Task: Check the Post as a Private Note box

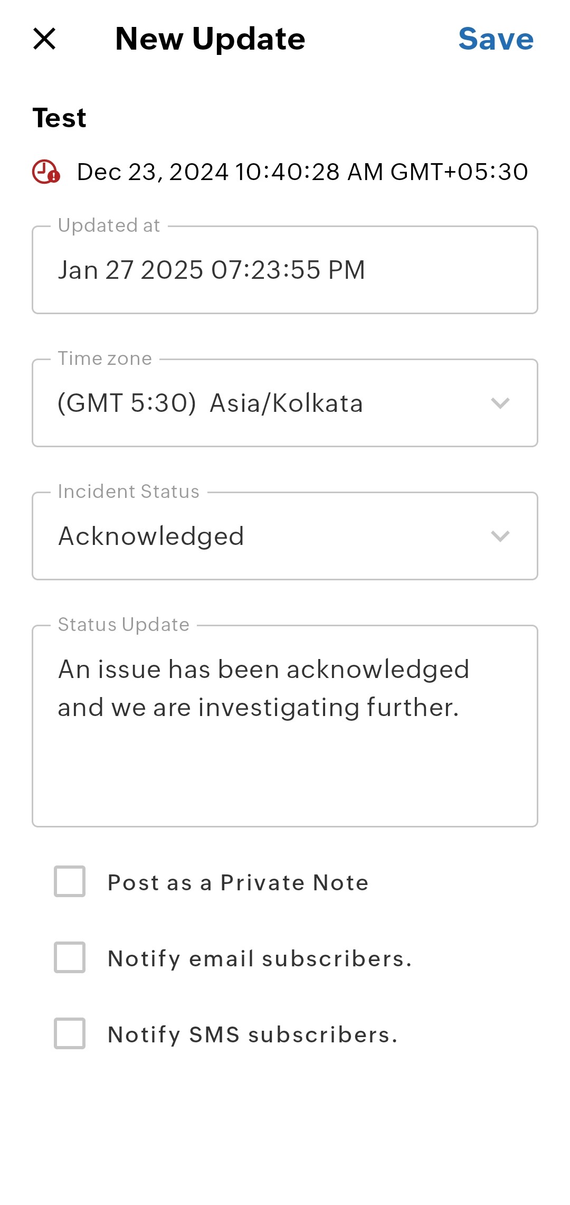Action: tap(70, 881)
